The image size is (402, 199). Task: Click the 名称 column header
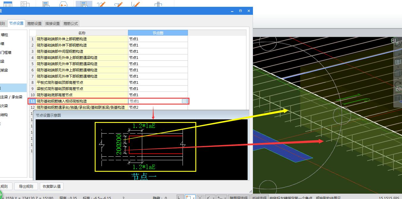coord(82,33)
